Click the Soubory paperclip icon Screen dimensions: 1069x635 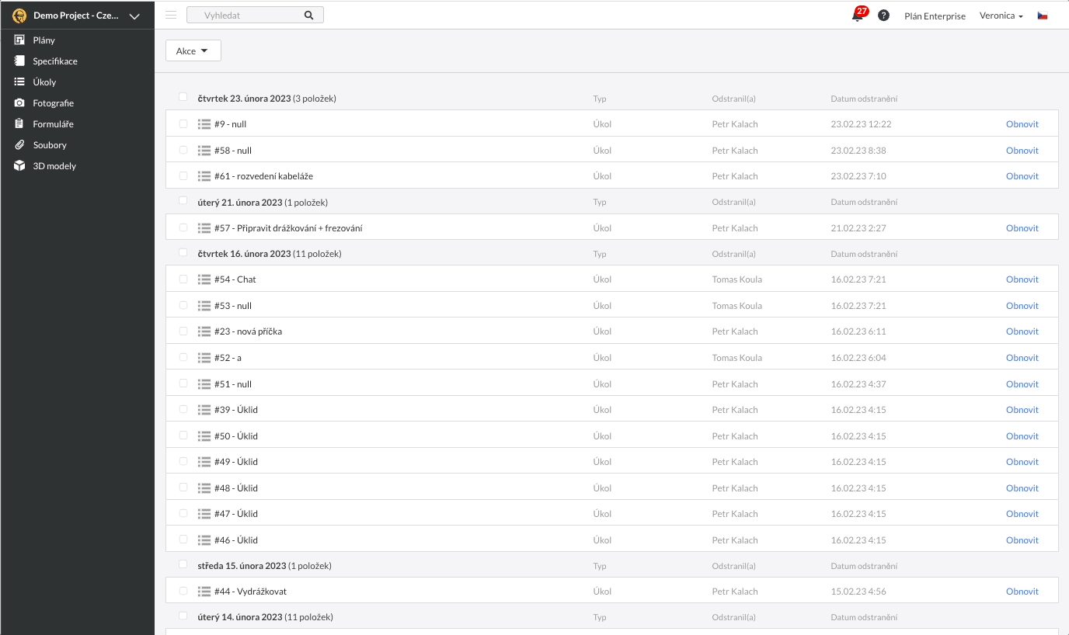coord(19,144)
